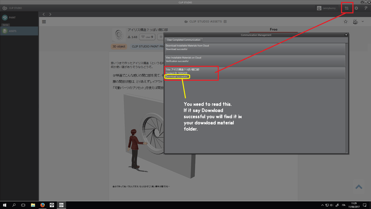This screenshot has width=371, height=209.
Task: Click the Communication Management dialog scrollbar
Action: coord(347,98)
